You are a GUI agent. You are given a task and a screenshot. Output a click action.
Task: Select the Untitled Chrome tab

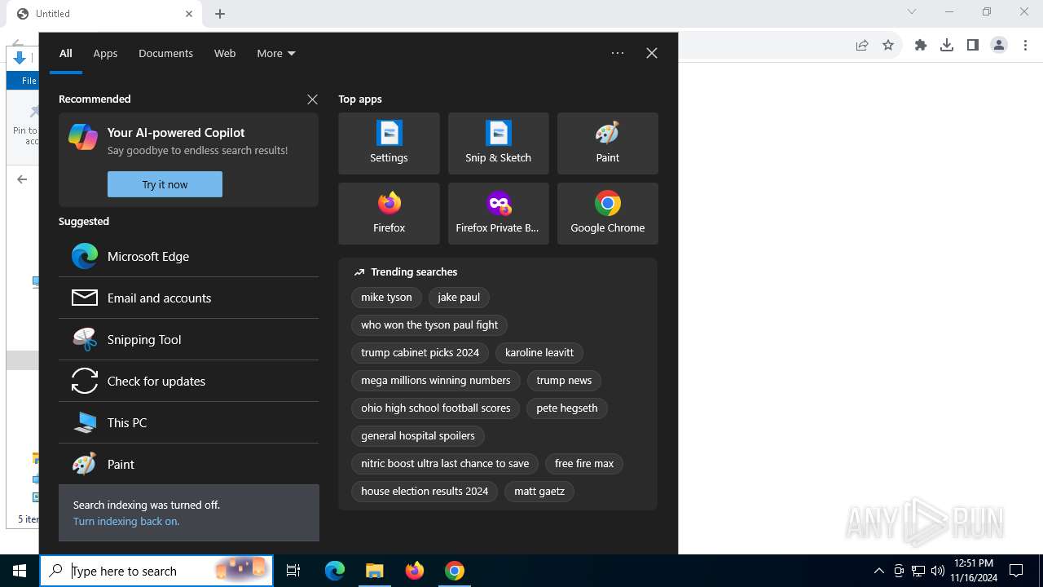(x=104, y=14)
